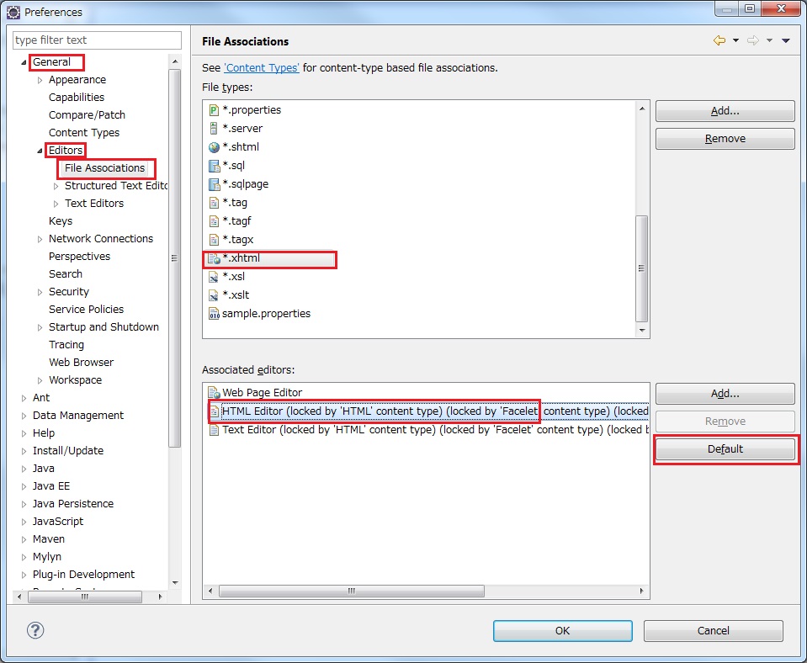The height and width of the screenshot is (663, 807).
Task: Select the *.sqlpage file type icon
Action: click(214, 184)
